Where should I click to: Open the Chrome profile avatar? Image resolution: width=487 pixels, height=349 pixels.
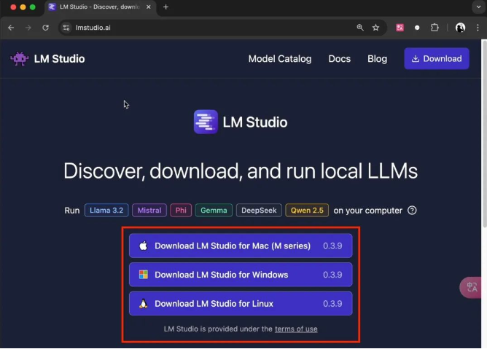click(x=460, y=28)
